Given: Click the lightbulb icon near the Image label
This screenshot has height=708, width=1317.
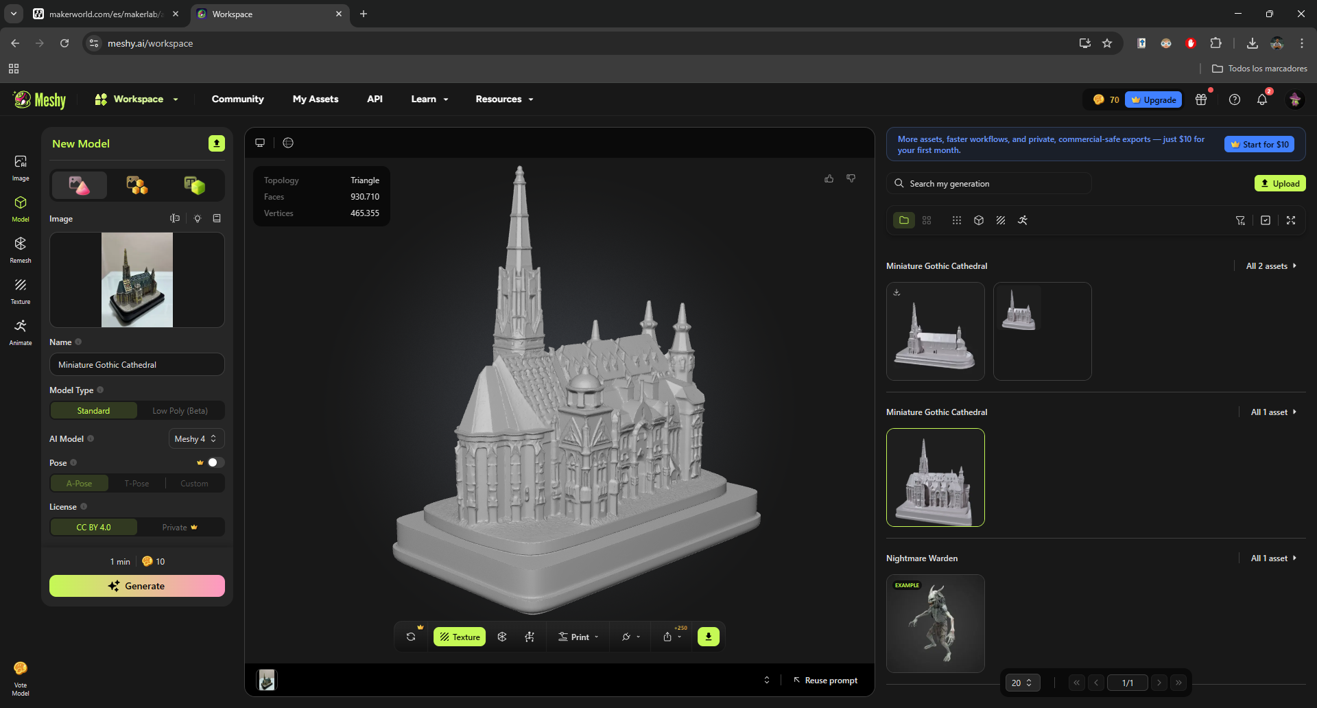Looking at the screenshot, I should 198,218.
